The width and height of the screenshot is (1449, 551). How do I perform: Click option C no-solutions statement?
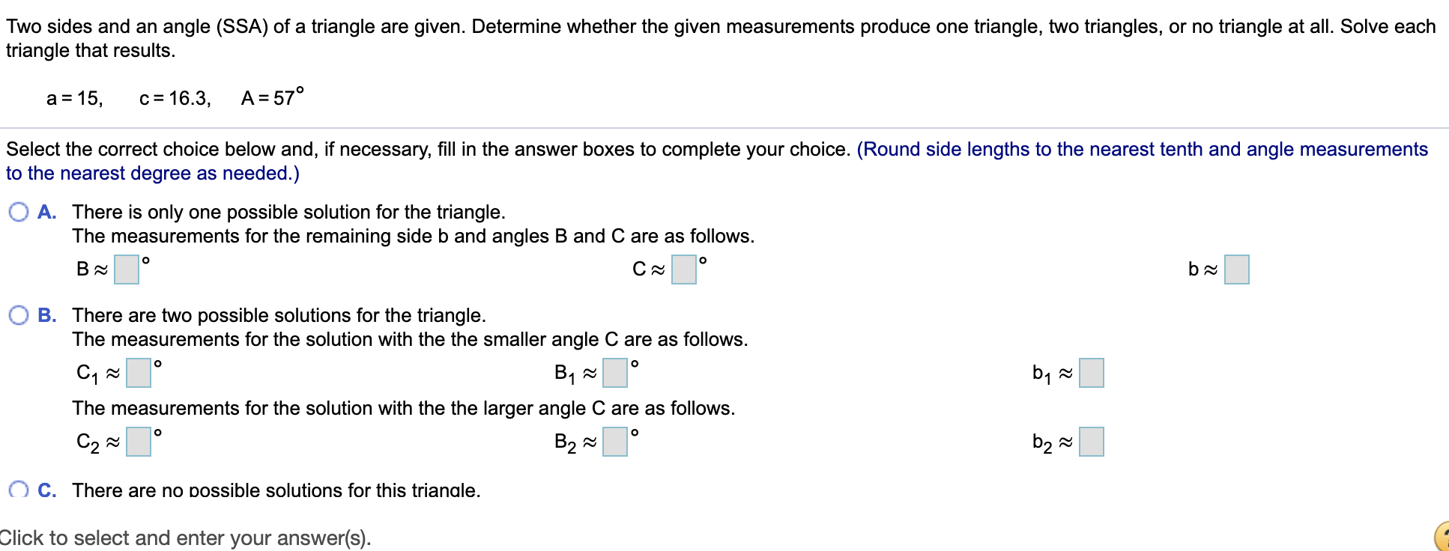click(277, 490)
